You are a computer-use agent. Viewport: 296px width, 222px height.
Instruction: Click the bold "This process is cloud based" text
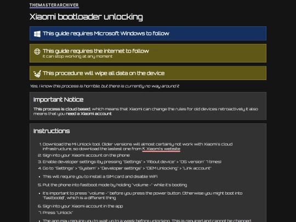pos(62,109)
